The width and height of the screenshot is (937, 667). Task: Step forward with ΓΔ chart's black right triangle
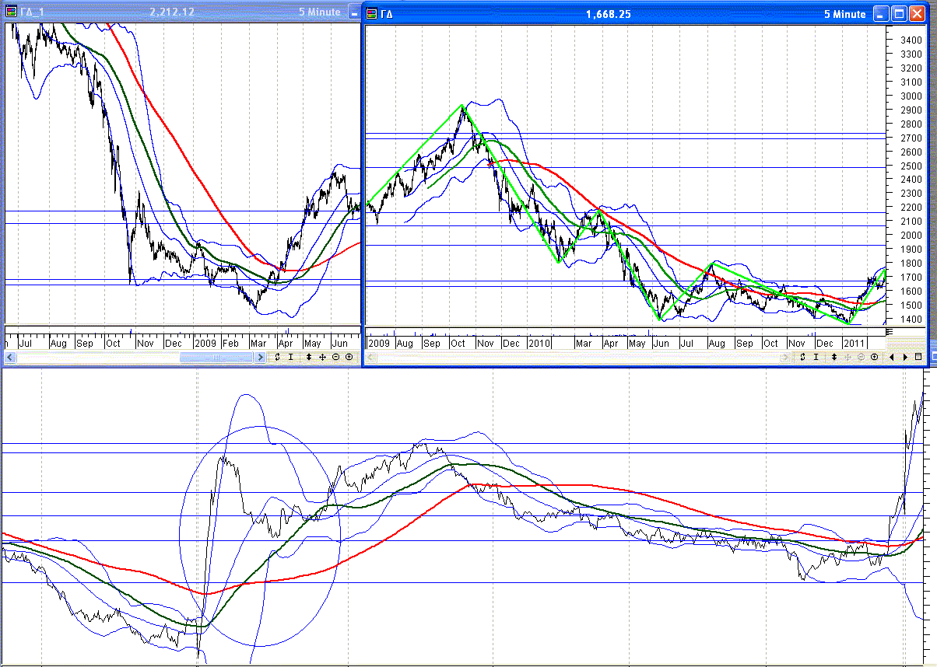905,357
